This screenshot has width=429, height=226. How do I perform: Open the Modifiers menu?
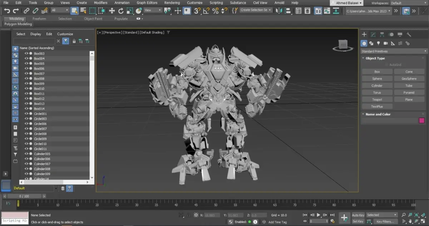pyautogui.click(x=100, y=2)
